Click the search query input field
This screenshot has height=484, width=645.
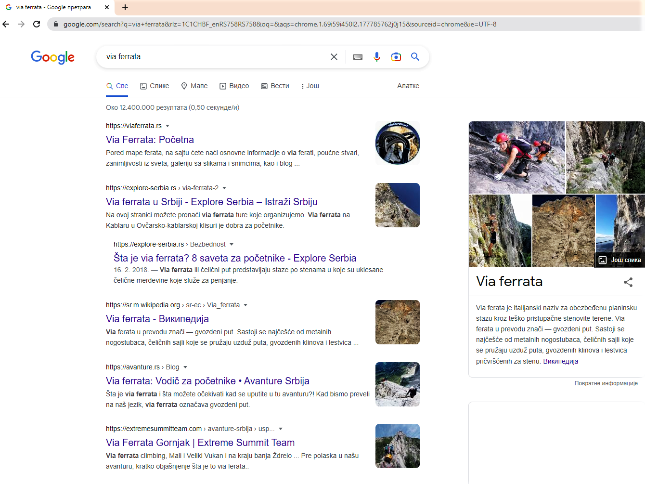pyautogui.click(x=214, y=57)
